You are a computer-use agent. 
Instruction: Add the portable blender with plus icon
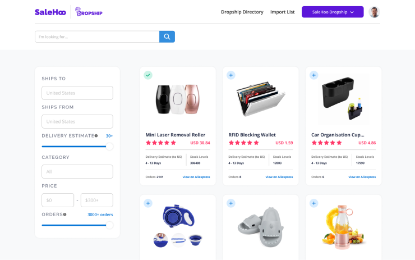313,203
